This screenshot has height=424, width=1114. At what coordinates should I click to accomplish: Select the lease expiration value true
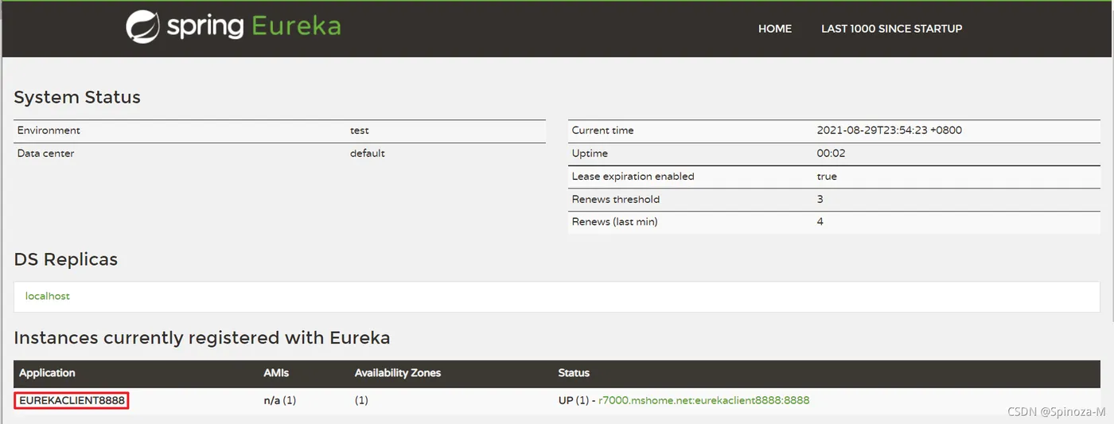click(827, 177)
